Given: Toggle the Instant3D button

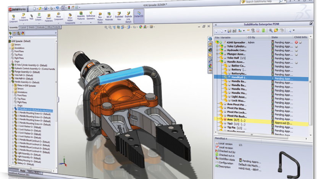Looking at the screenshot, I should [138, 18].
